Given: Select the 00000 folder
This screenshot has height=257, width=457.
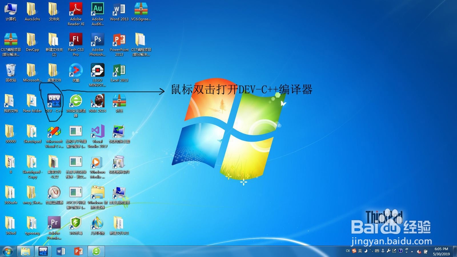Looking at the screenshot, I should 11,134.
